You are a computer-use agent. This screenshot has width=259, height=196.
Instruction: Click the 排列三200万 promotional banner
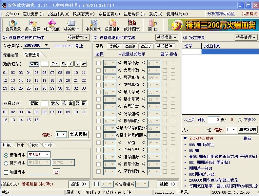tap(213, 25)
